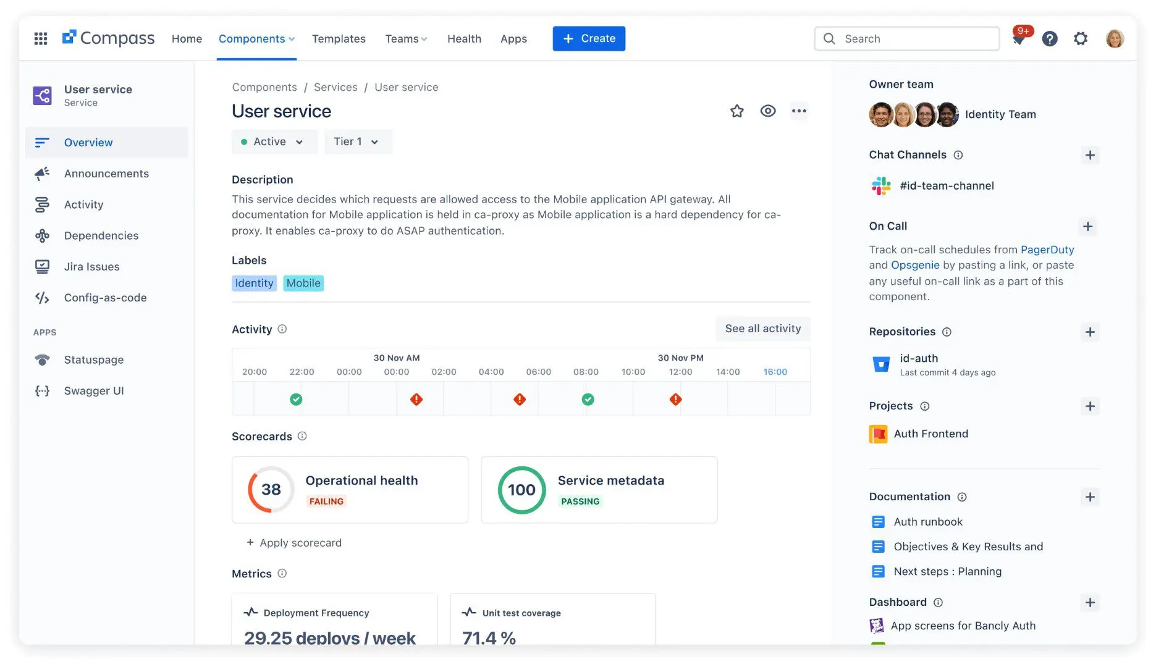The image size is (1156, 667).
Task: Open the user profile avatar
Action: [1115, 38]
